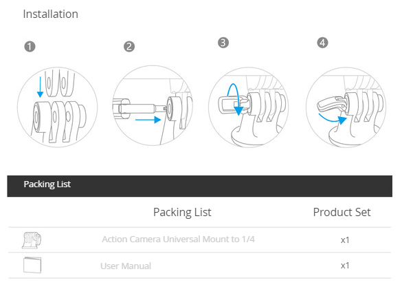This screenshot has width=402, height=287.
Task: Click the Installation heading
Action: (x=50, y=14)
